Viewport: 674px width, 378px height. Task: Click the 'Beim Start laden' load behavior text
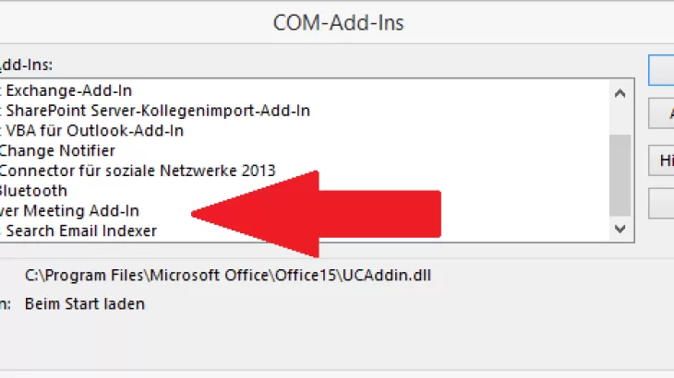(84, 303)
